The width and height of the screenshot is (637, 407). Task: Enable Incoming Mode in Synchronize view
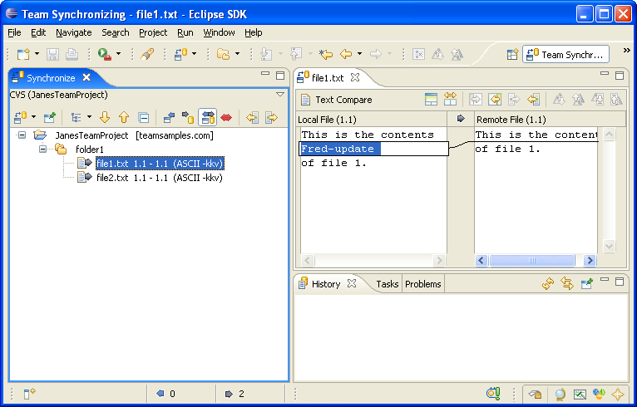[169, 118]
